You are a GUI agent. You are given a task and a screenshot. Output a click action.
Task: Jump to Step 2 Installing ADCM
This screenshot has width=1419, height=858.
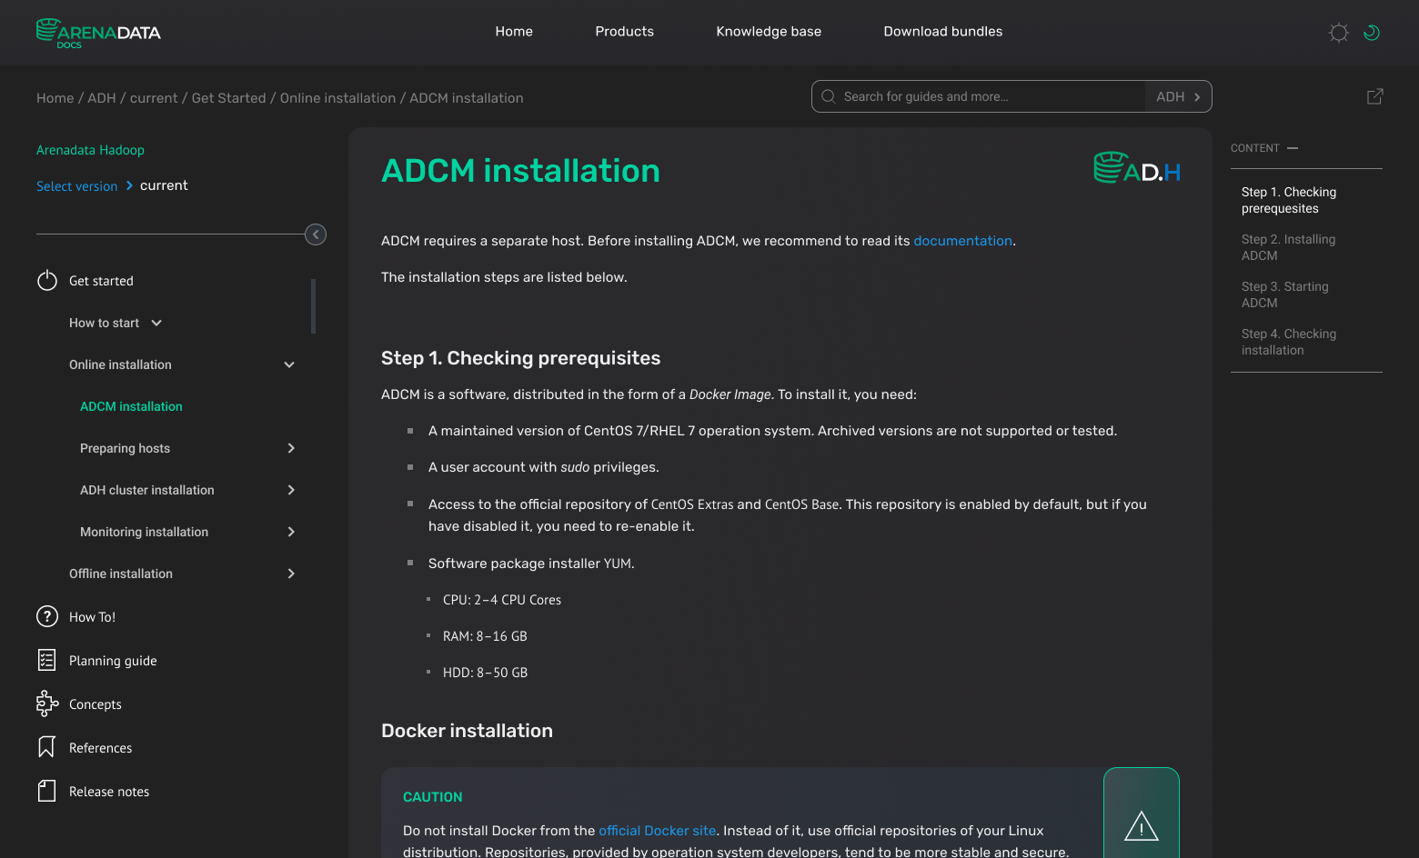tap(1288, 247)
